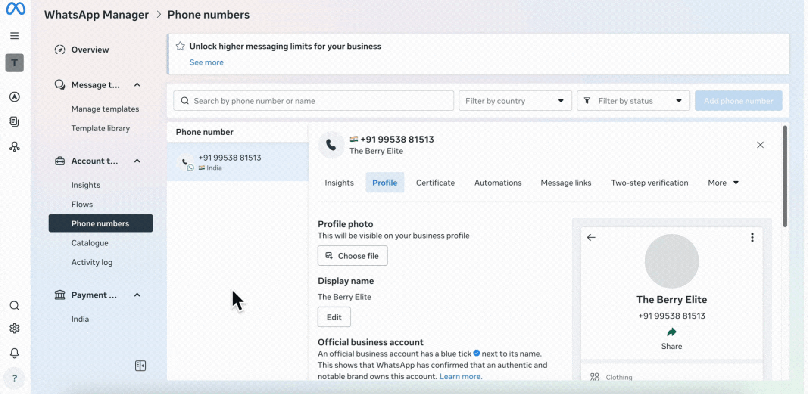808x394 pixels.
Task: Go to Manage templates
Action: click(x=105, y=109)
